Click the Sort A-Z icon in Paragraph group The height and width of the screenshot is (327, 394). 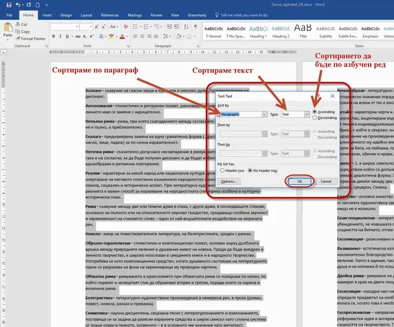pyautogui.click(x=186, y=27)
